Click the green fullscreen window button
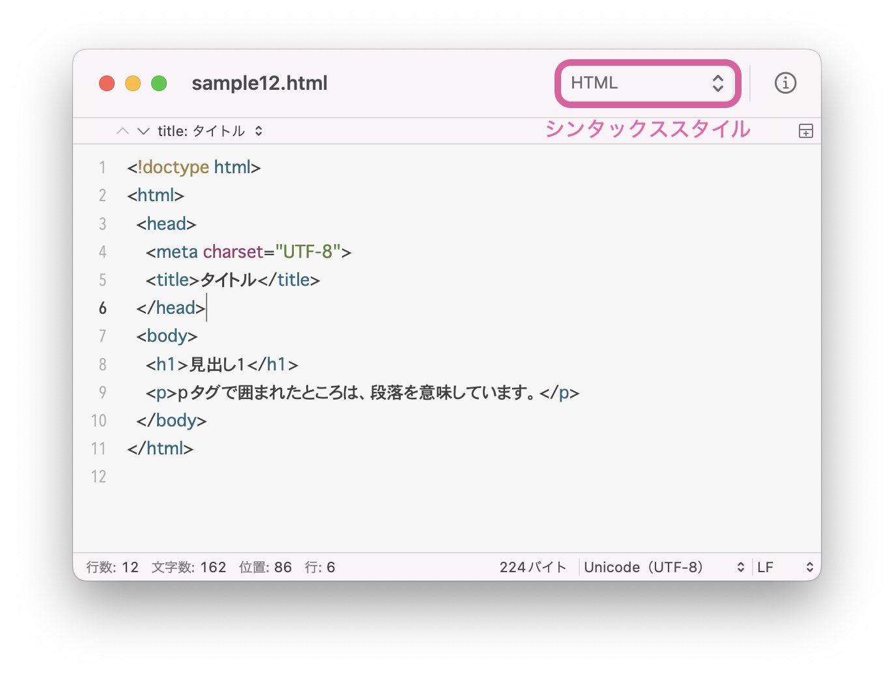The width and height of the screenshot is (894, 677). [159, 83]
